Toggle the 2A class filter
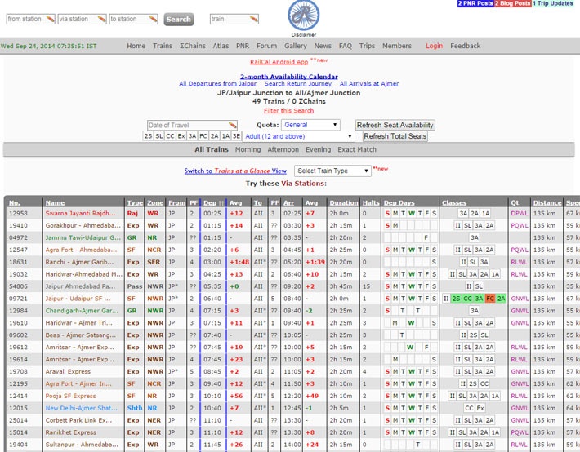This screenshot has width=580, height=452. (215, 136)
